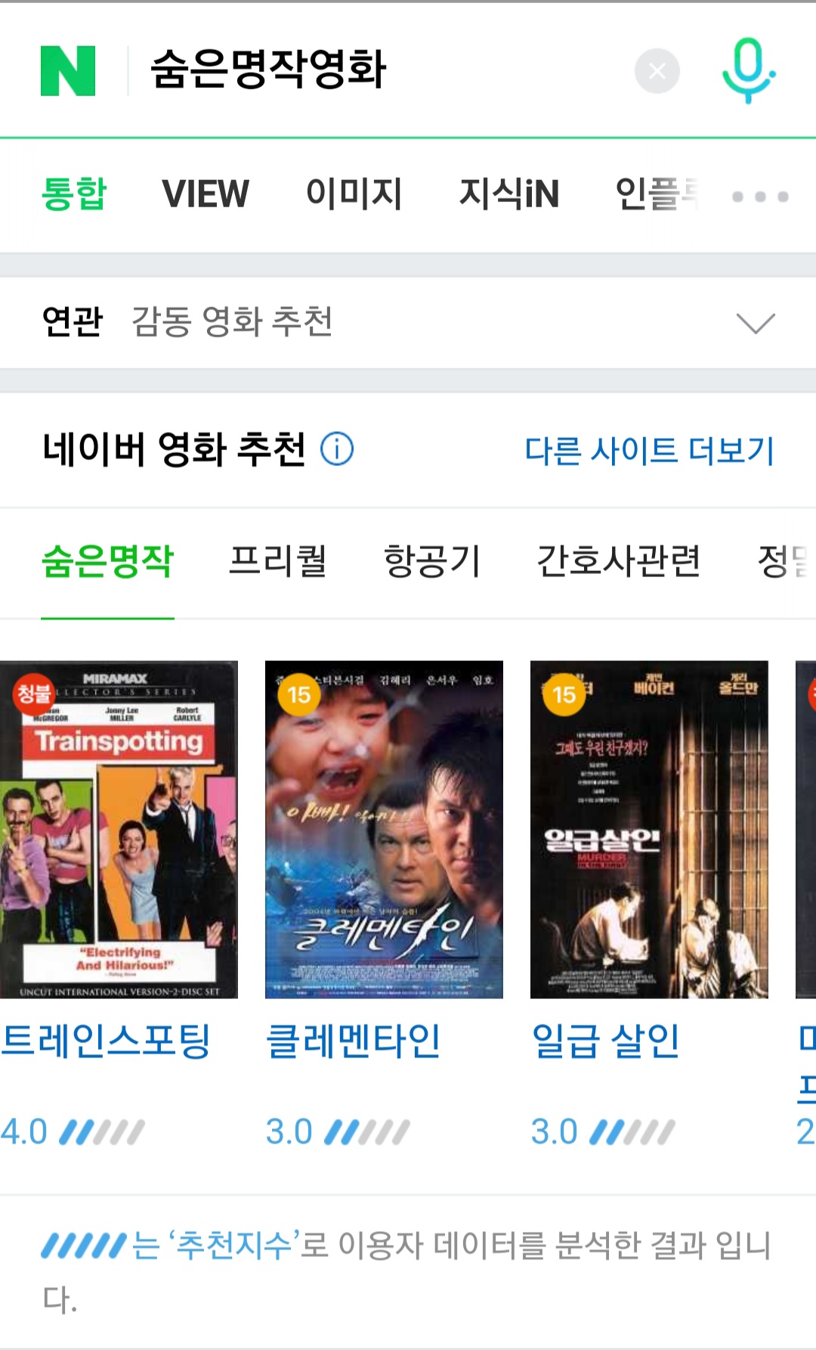Select the 항공기 movie category
Viewport: 816px width, 1350px height.
[432, 561]
